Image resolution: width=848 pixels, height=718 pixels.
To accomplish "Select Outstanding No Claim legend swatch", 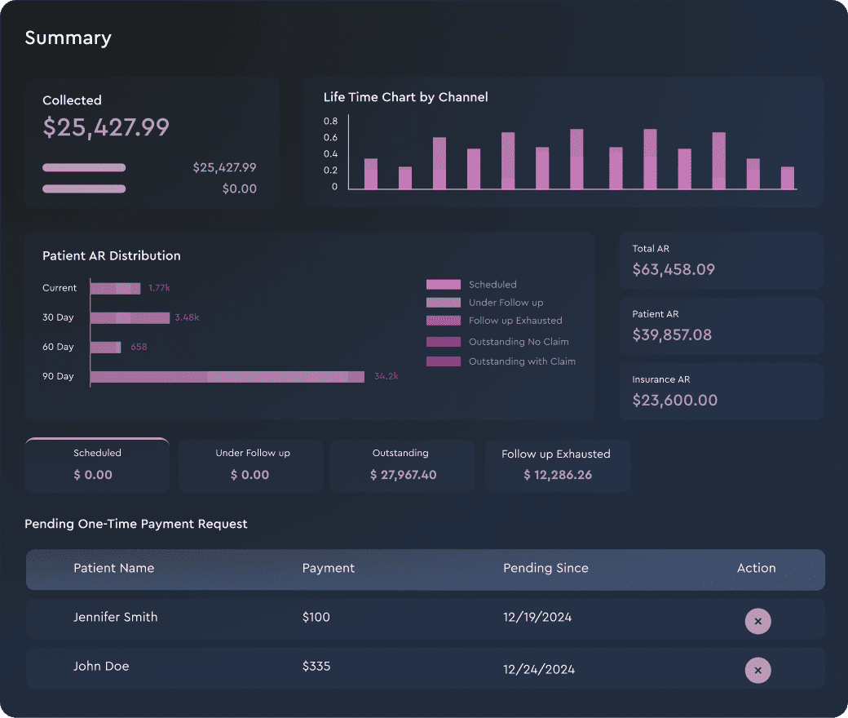I will pyautogui.click(x=444, y=342).
